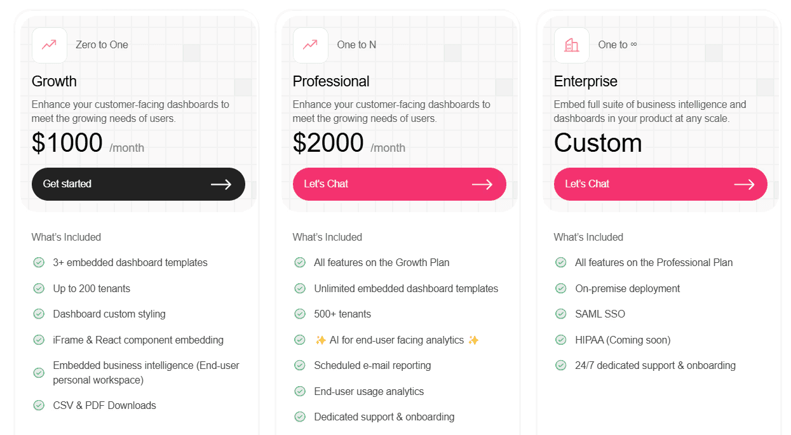Click 'HIPAA (Coming soon)' feature text
Screen dimensions: 791x435
(623, 340)
